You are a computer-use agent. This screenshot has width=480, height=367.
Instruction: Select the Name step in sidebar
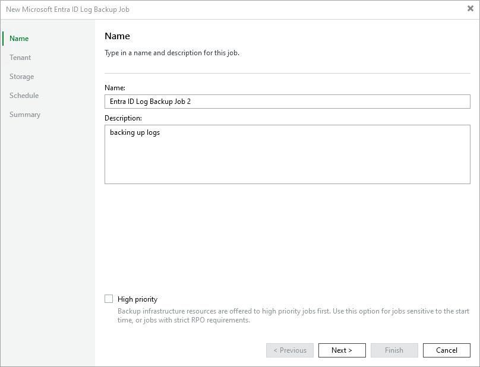19,39
